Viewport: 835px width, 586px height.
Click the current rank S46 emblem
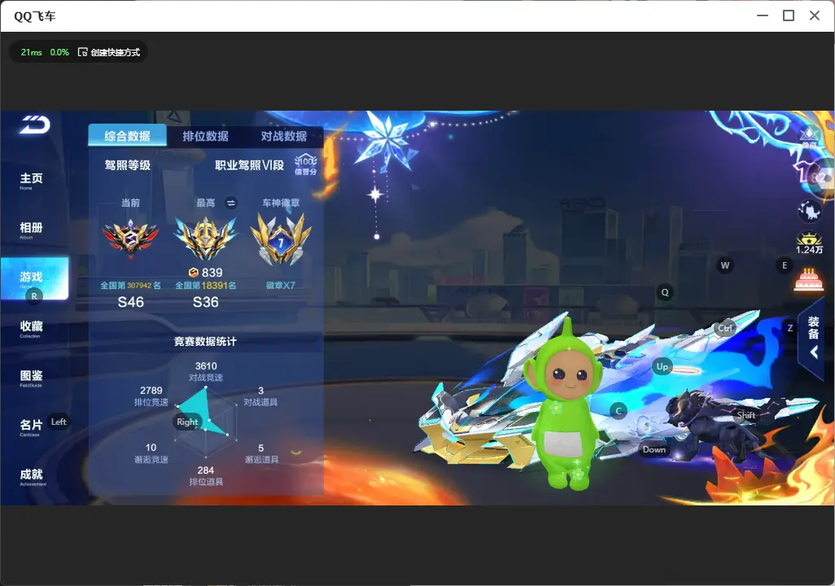(130, 239)
